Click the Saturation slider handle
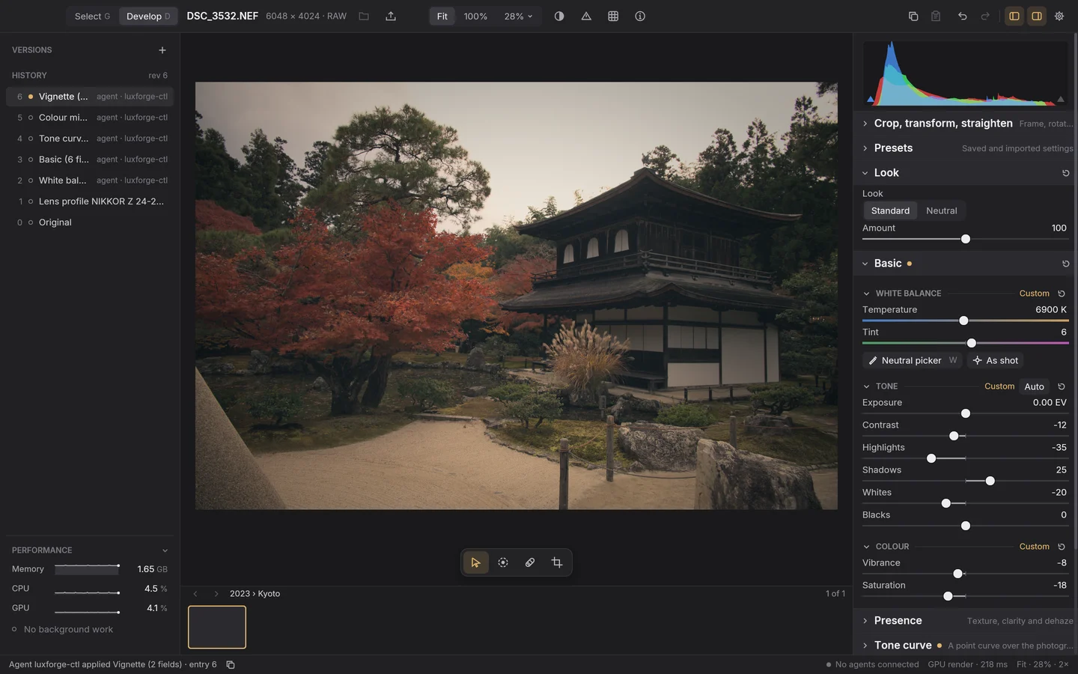Image resolution: width=1078 pixels, height=674 pixels. pyautogui.click(x=948, y=597)
